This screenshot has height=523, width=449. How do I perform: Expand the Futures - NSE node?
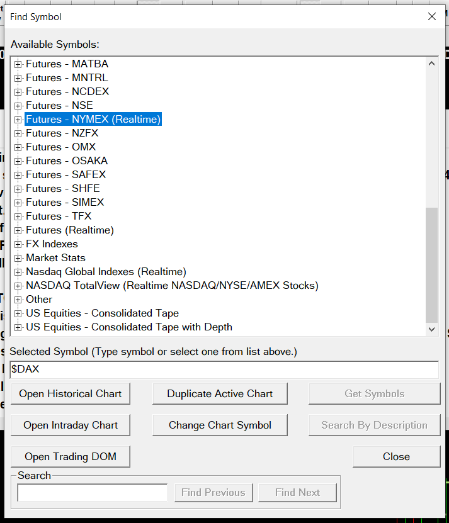(18, 106)
